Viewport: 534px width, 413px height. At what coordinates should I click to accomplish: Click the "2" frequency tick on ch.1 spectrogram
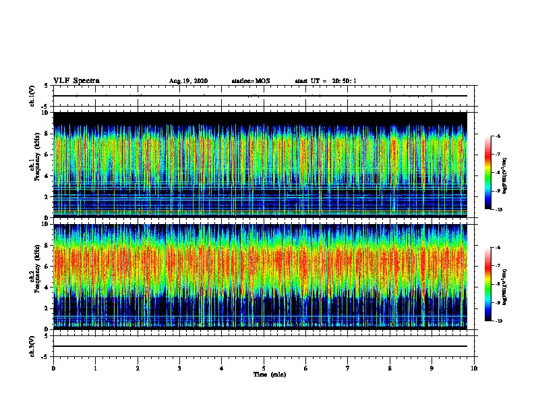[x=47, y=197]
